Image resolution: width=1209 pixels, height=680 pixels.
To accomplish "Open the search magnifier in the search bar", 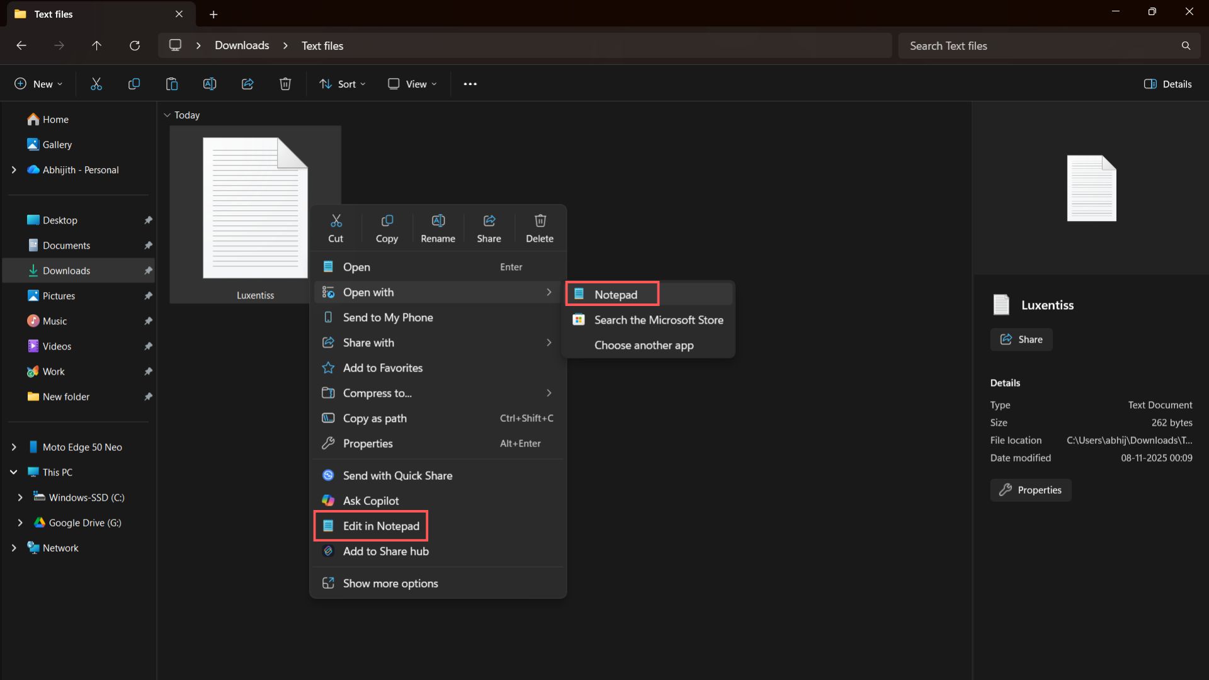I will (1186, 45).
